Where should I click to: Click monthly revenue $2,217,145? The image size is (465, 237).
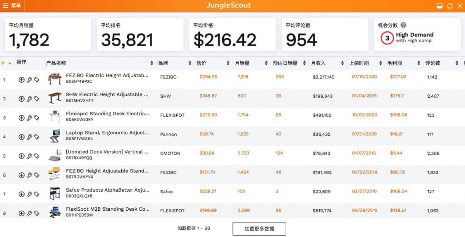[x=323, y=77]
